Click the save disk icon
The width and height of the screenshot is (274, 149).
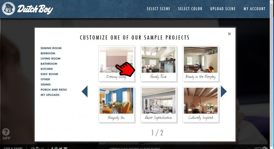pos(37,148)
